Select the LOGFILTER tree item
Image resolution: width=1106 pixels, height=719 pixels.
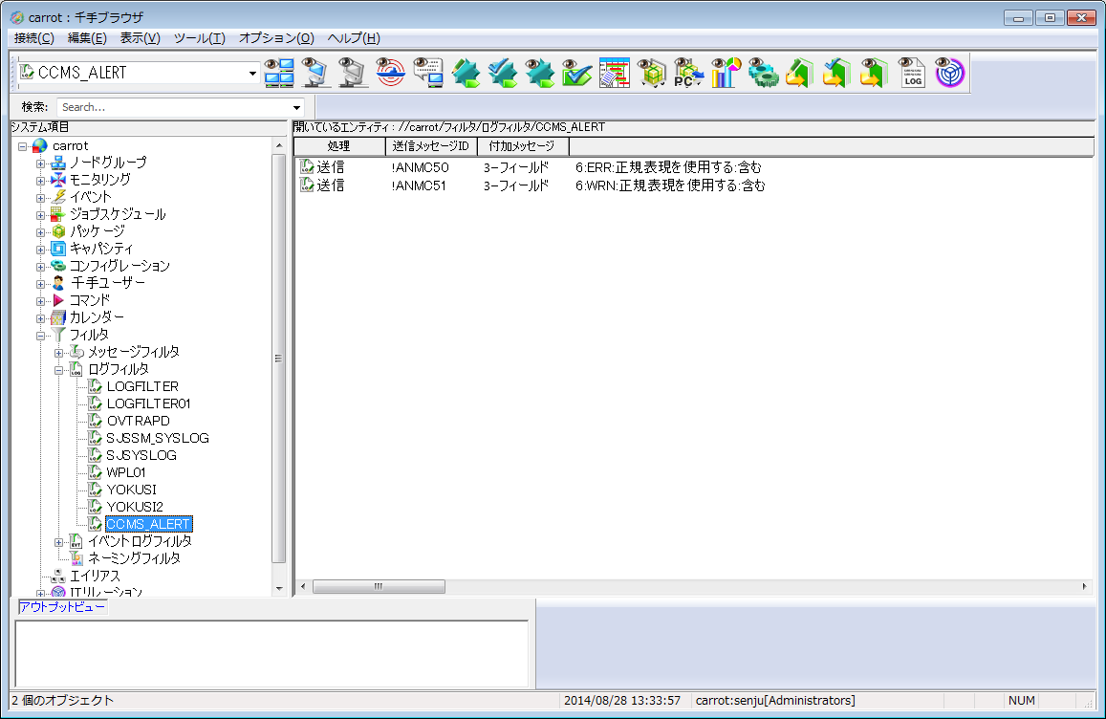[x=142, y=386]
